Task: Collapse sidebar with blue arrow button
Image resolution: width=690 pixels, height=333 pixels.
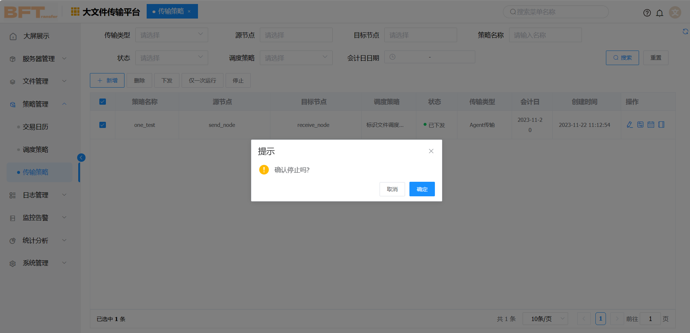Action: point(81,157)
